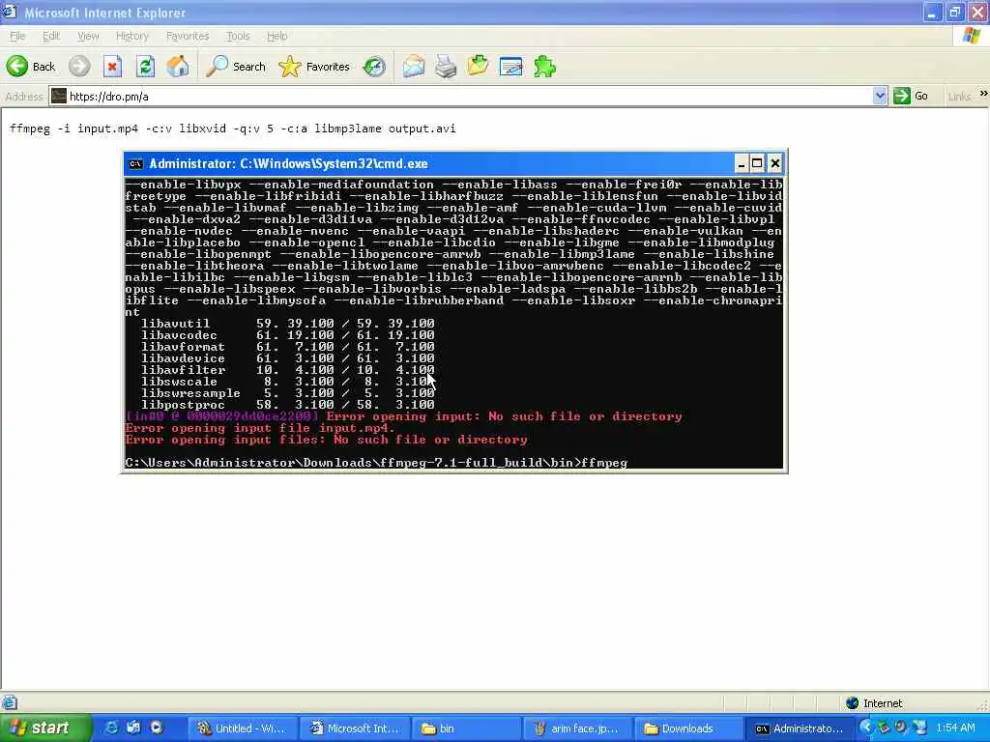Switch to Microsoft Internet Explorer taskbar button
This screenshot has height=742, width=990.
click(x=356, y=728)
